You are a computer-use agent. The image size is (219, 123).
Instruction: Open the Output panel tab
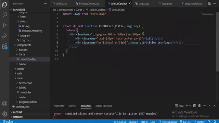[73, 106]
